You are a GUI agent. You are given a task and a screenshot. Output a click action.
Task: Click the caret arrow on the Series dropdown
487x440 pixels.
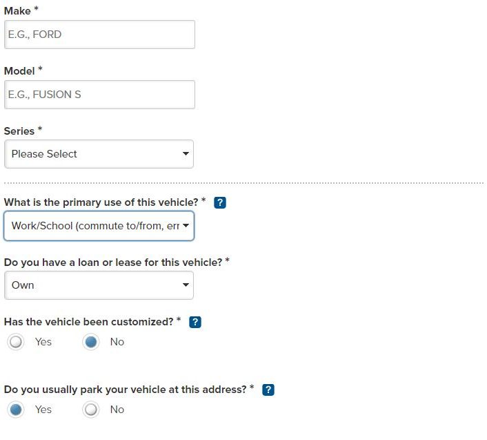(186, 154)
